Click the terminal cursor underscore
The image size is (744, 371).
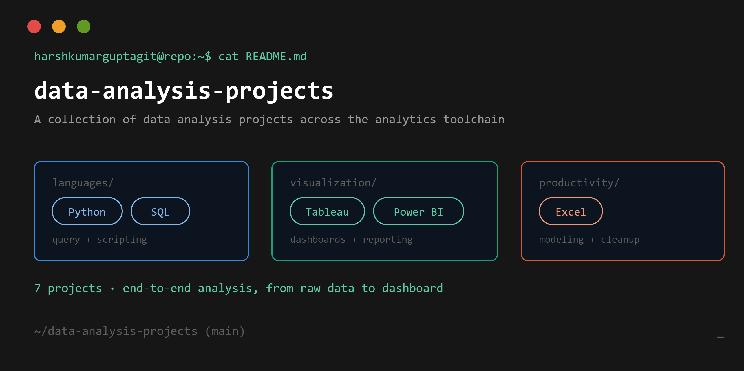pyautogui.click(x=721, y=337)
